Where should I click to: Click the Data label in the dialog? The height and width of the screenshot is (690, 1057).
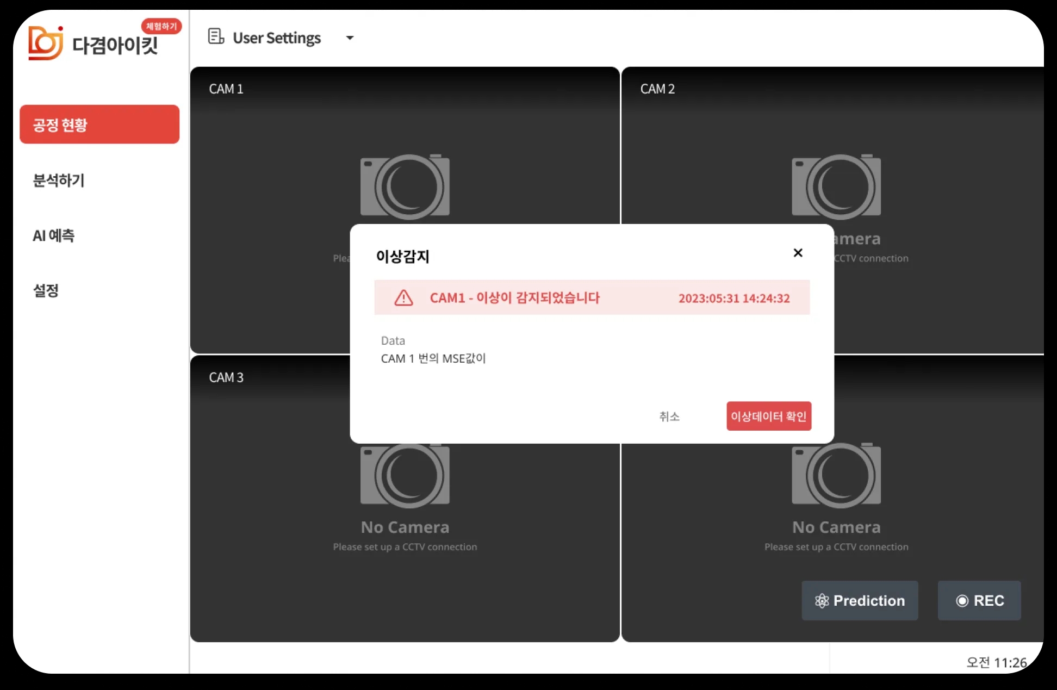pyautogui.click(x=393, y=340)
